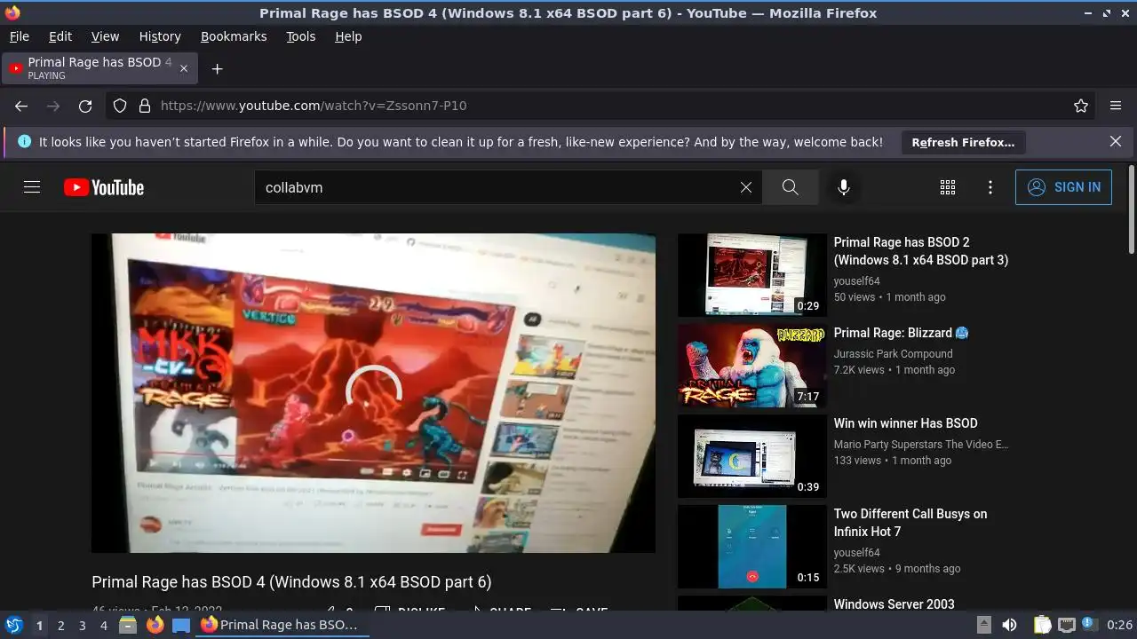Click the tracking protection shield icon

pos(120,106)
